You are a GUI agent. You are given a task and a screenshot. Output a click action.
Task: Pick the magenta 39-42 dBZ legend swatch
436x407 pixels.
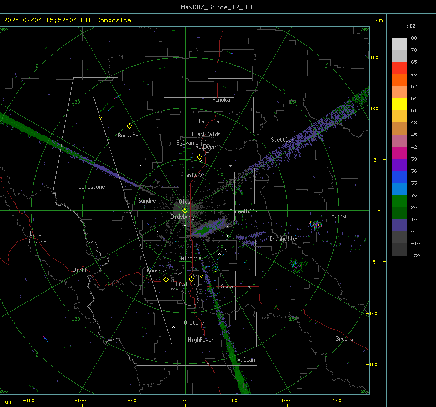click(x=399, y=153)
